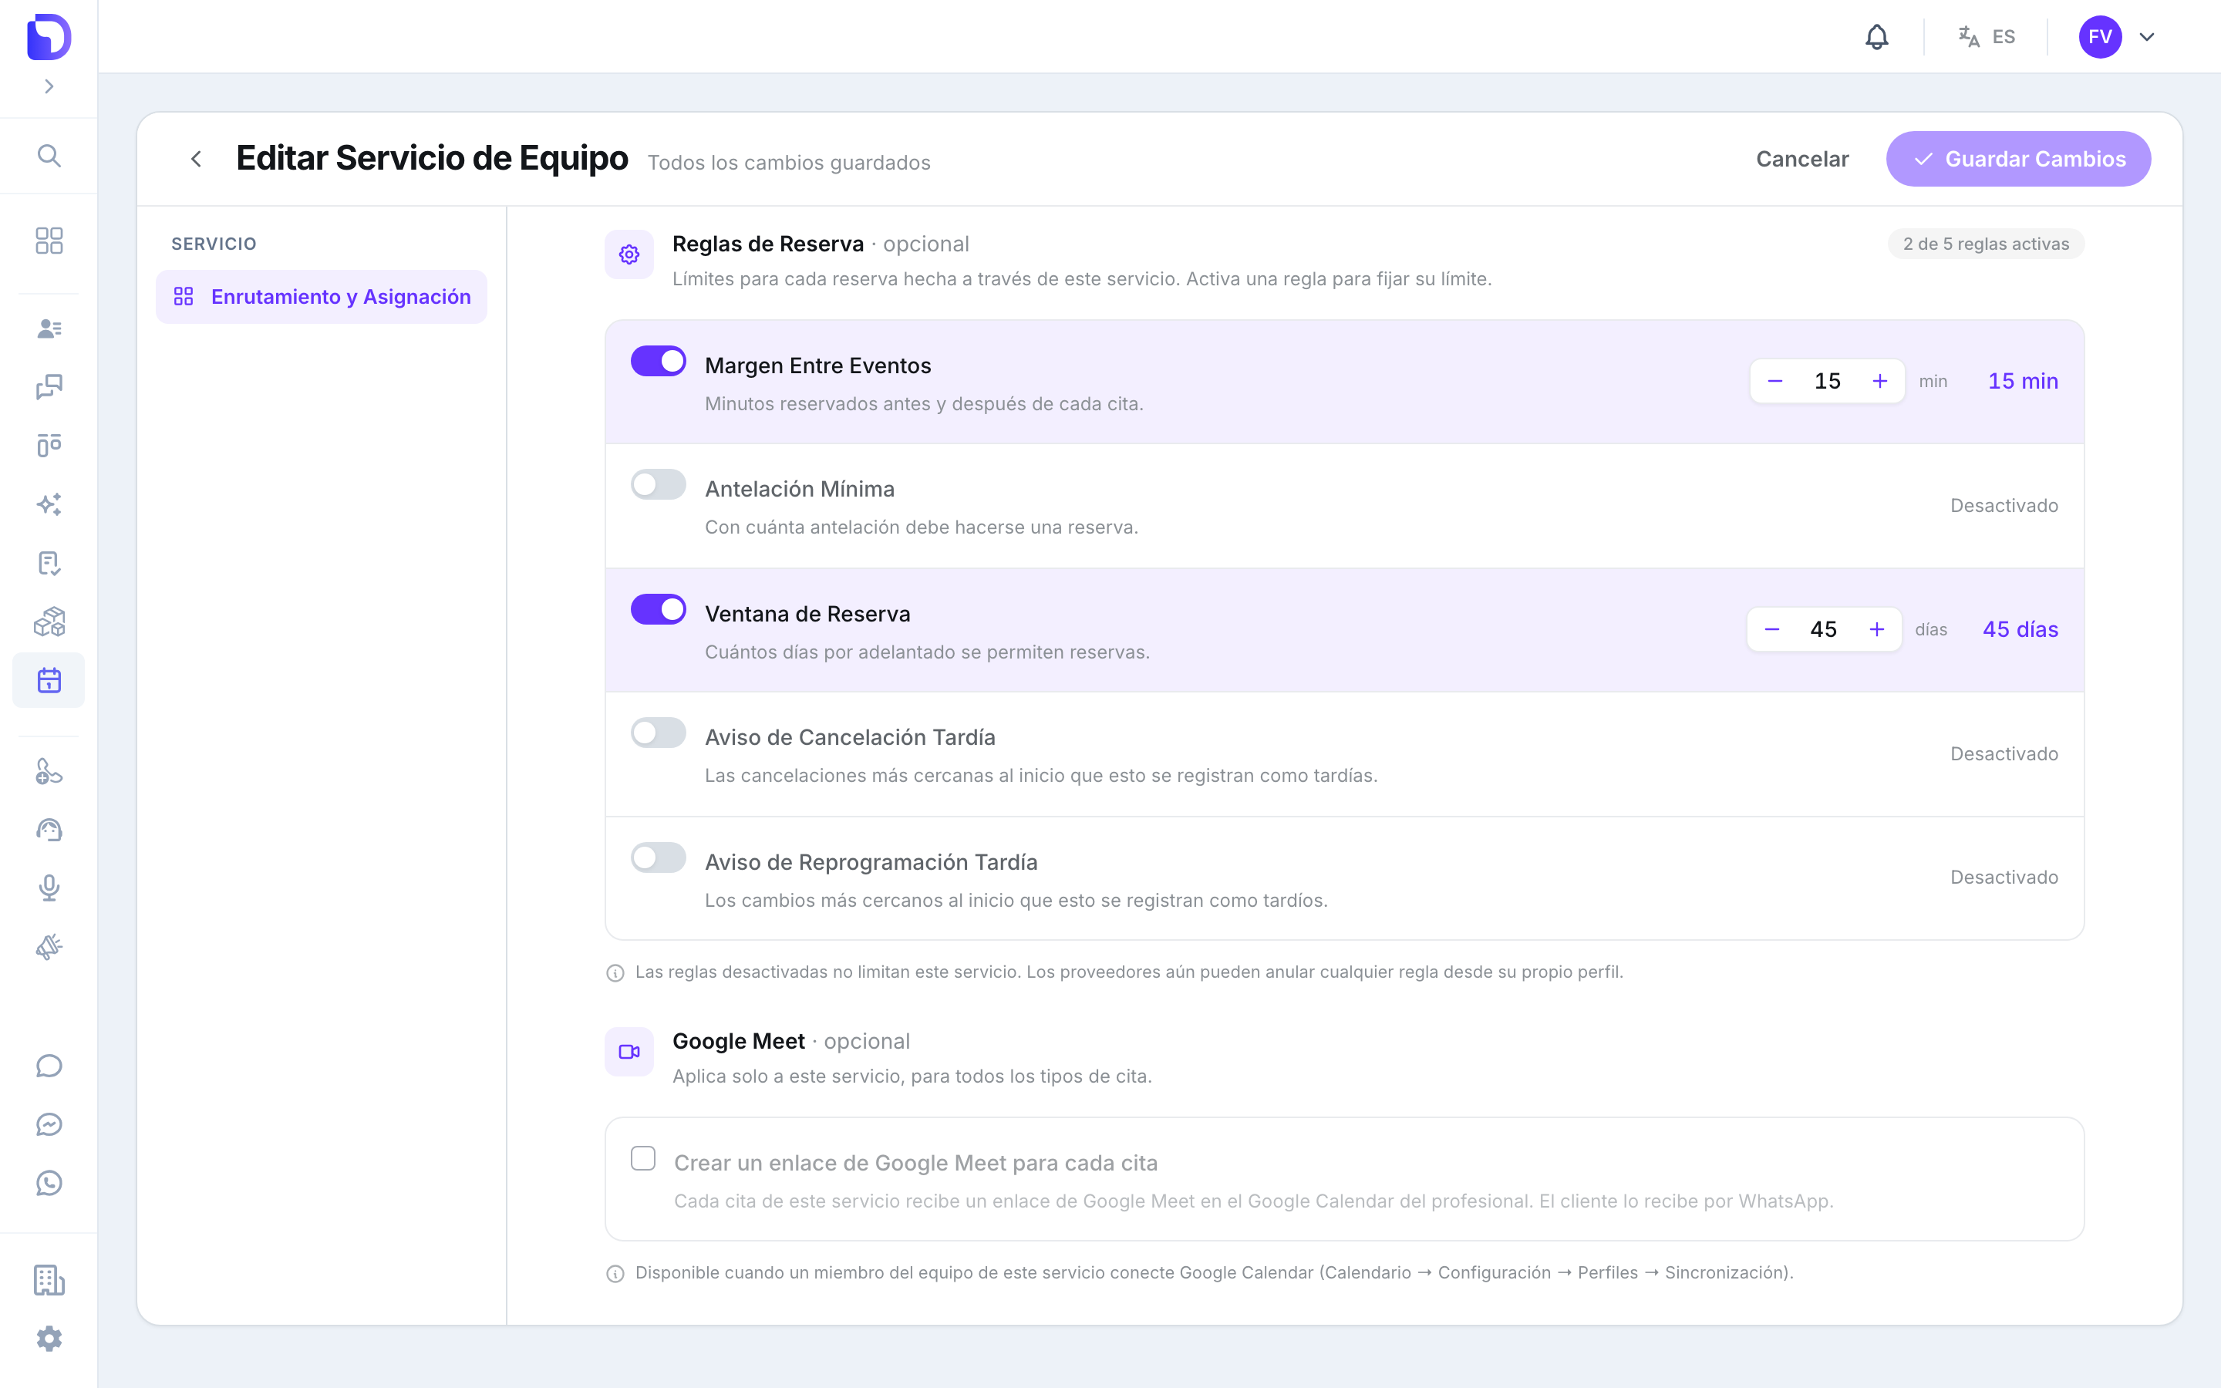Open the conversations chat-bubbles icon
The image size is (2221, 1388).
49,386
